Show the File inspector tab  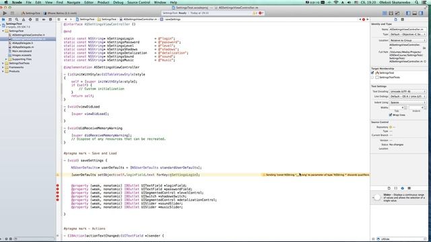click(396, 19)
